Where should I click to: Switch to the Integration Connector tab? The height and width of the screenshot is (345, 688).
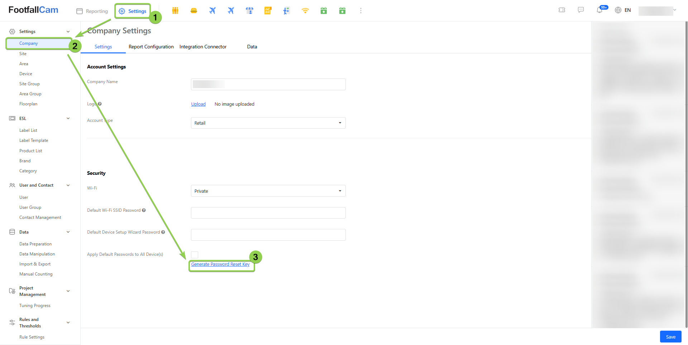point(203,47)
